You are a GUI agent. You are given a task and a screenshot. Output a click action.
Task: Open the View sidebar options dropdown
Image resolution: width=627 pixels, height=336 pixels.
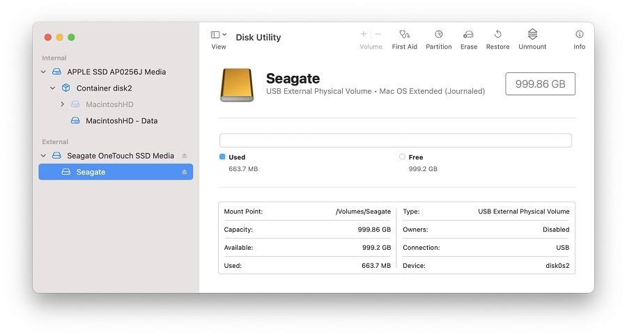pyautogui.click(x=218, y=35)
